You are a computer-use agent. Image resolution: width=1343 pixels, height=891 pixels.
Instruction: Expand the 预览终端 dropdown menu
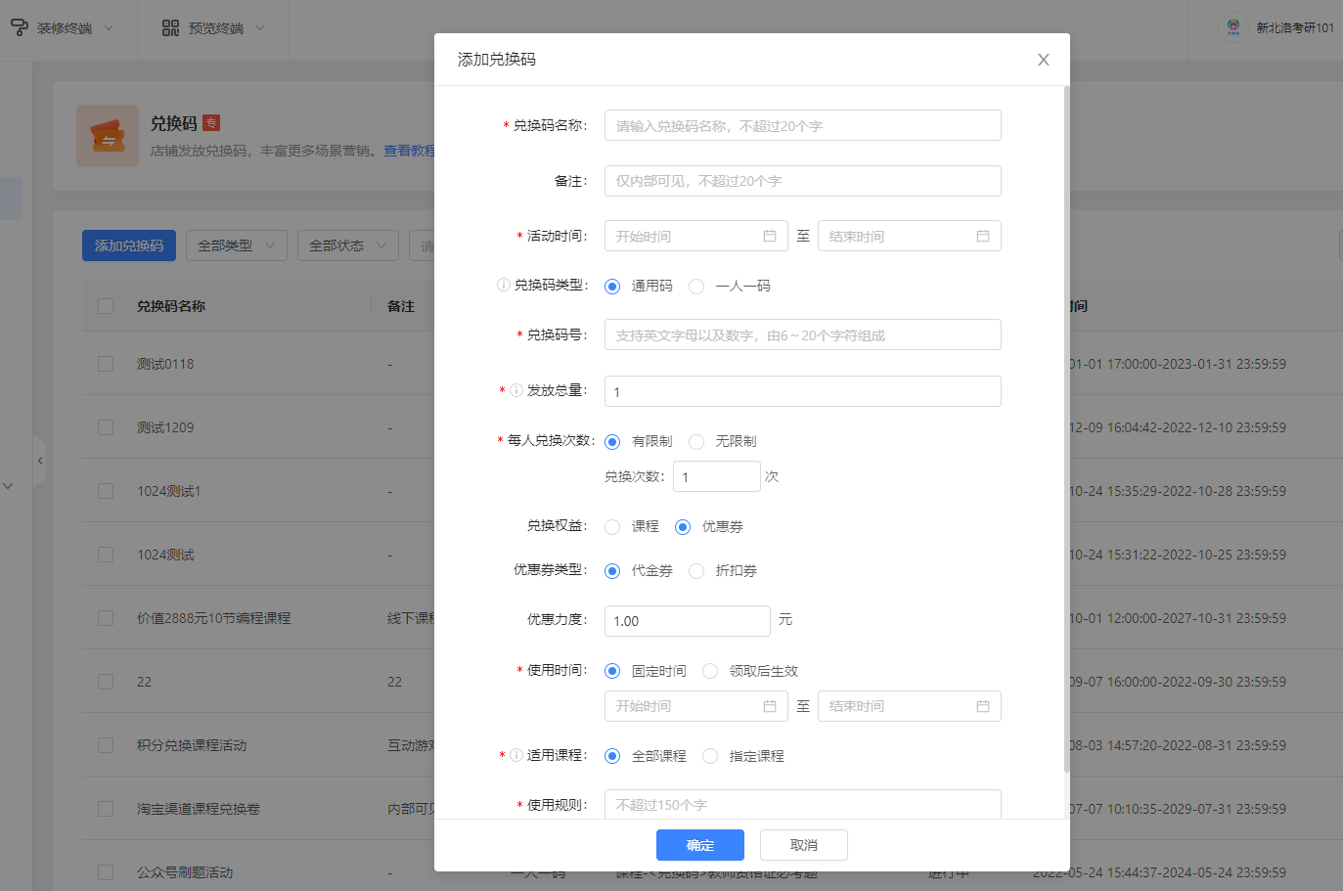pyautogui.click(x=260, y=28)
